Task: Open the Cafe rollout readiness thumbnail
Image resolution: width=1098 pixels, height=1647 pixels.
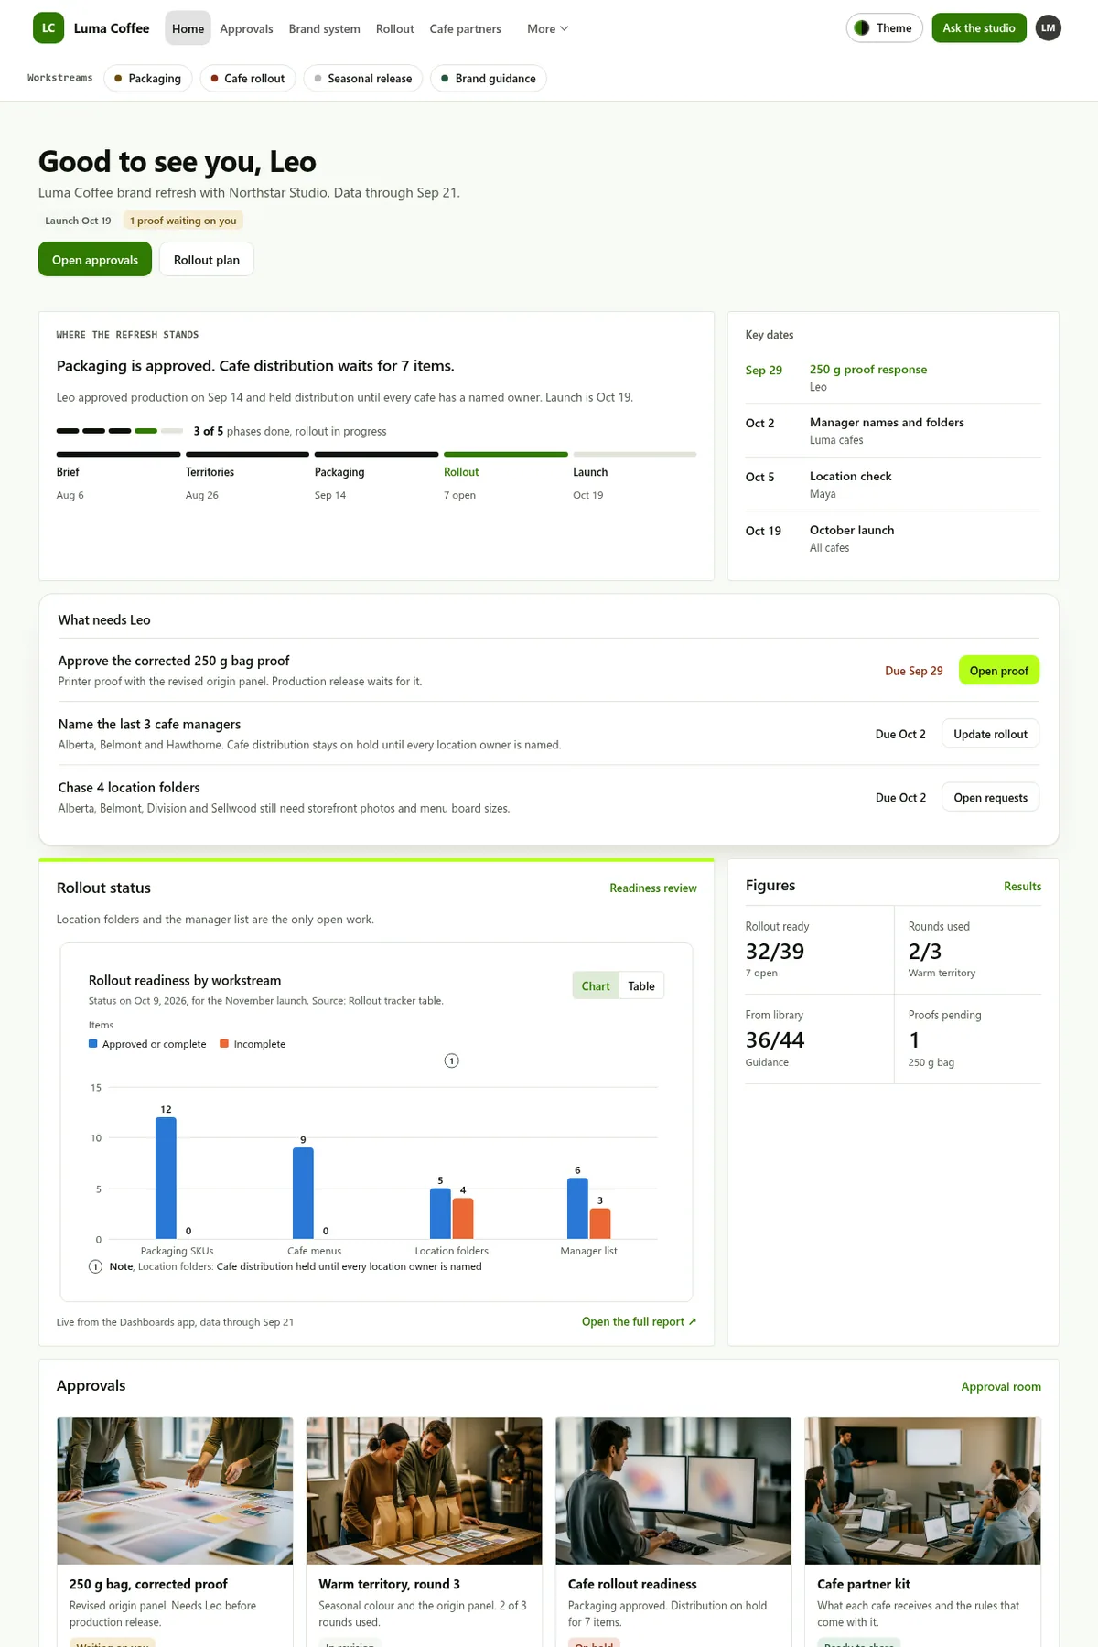Action: [673, 1491]
